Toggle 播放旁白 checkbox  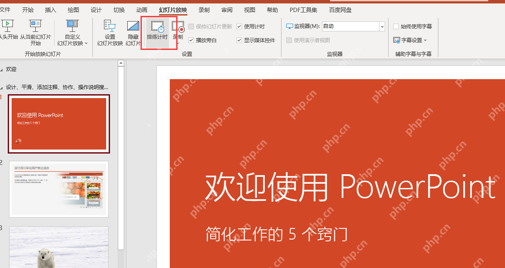click(x=191, y=40)
